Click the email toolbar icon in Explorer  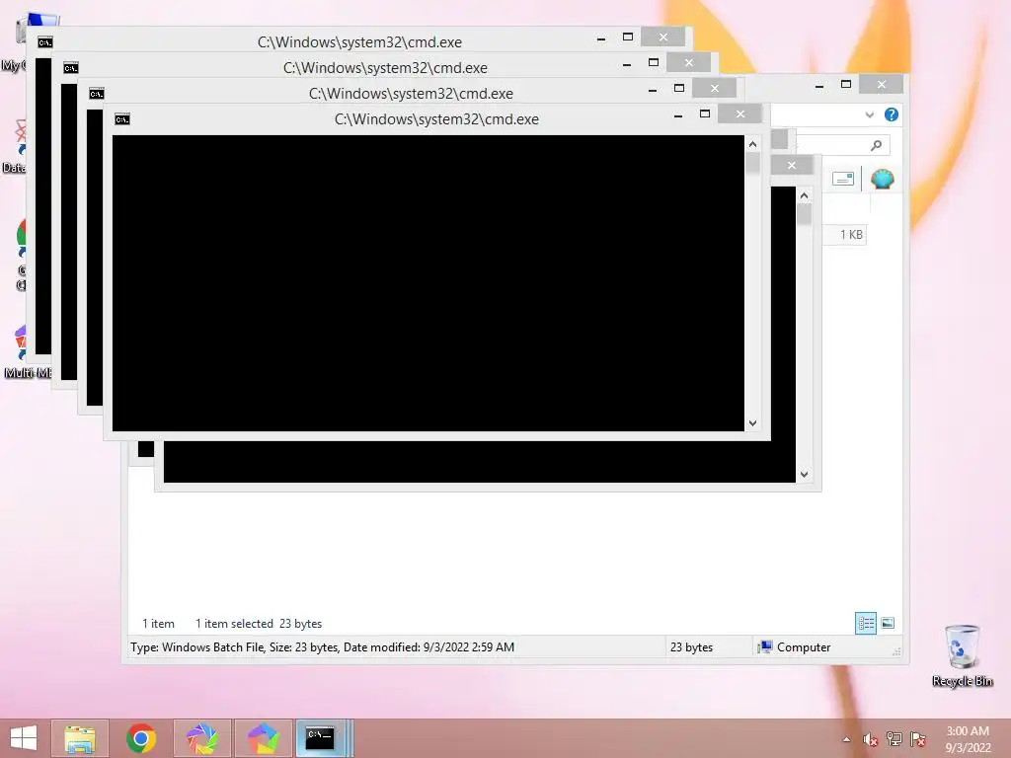[843, 179]
